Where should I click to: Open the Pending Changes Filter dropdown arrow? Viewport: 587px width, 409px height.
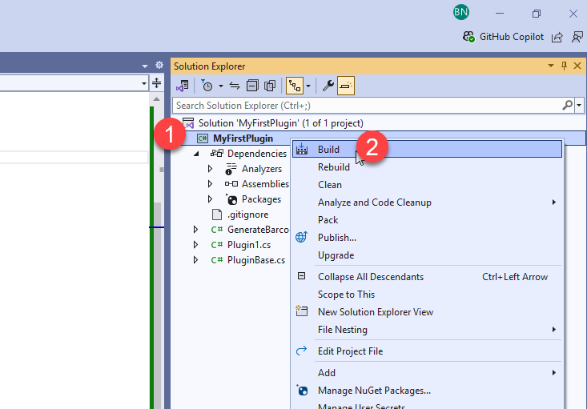221,86
